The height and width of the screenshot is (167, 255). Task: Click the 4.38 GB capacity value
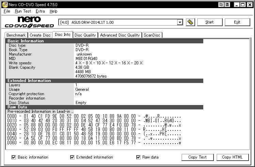tap(82, 67)
